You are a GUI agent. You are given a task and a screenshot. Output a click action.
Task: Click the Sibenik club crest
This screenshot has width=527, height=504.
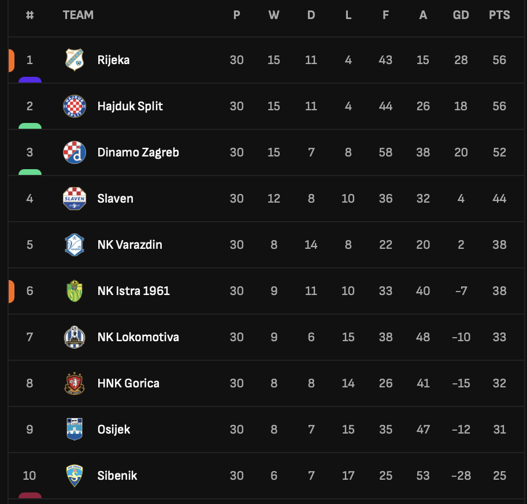tap(75, 476)
